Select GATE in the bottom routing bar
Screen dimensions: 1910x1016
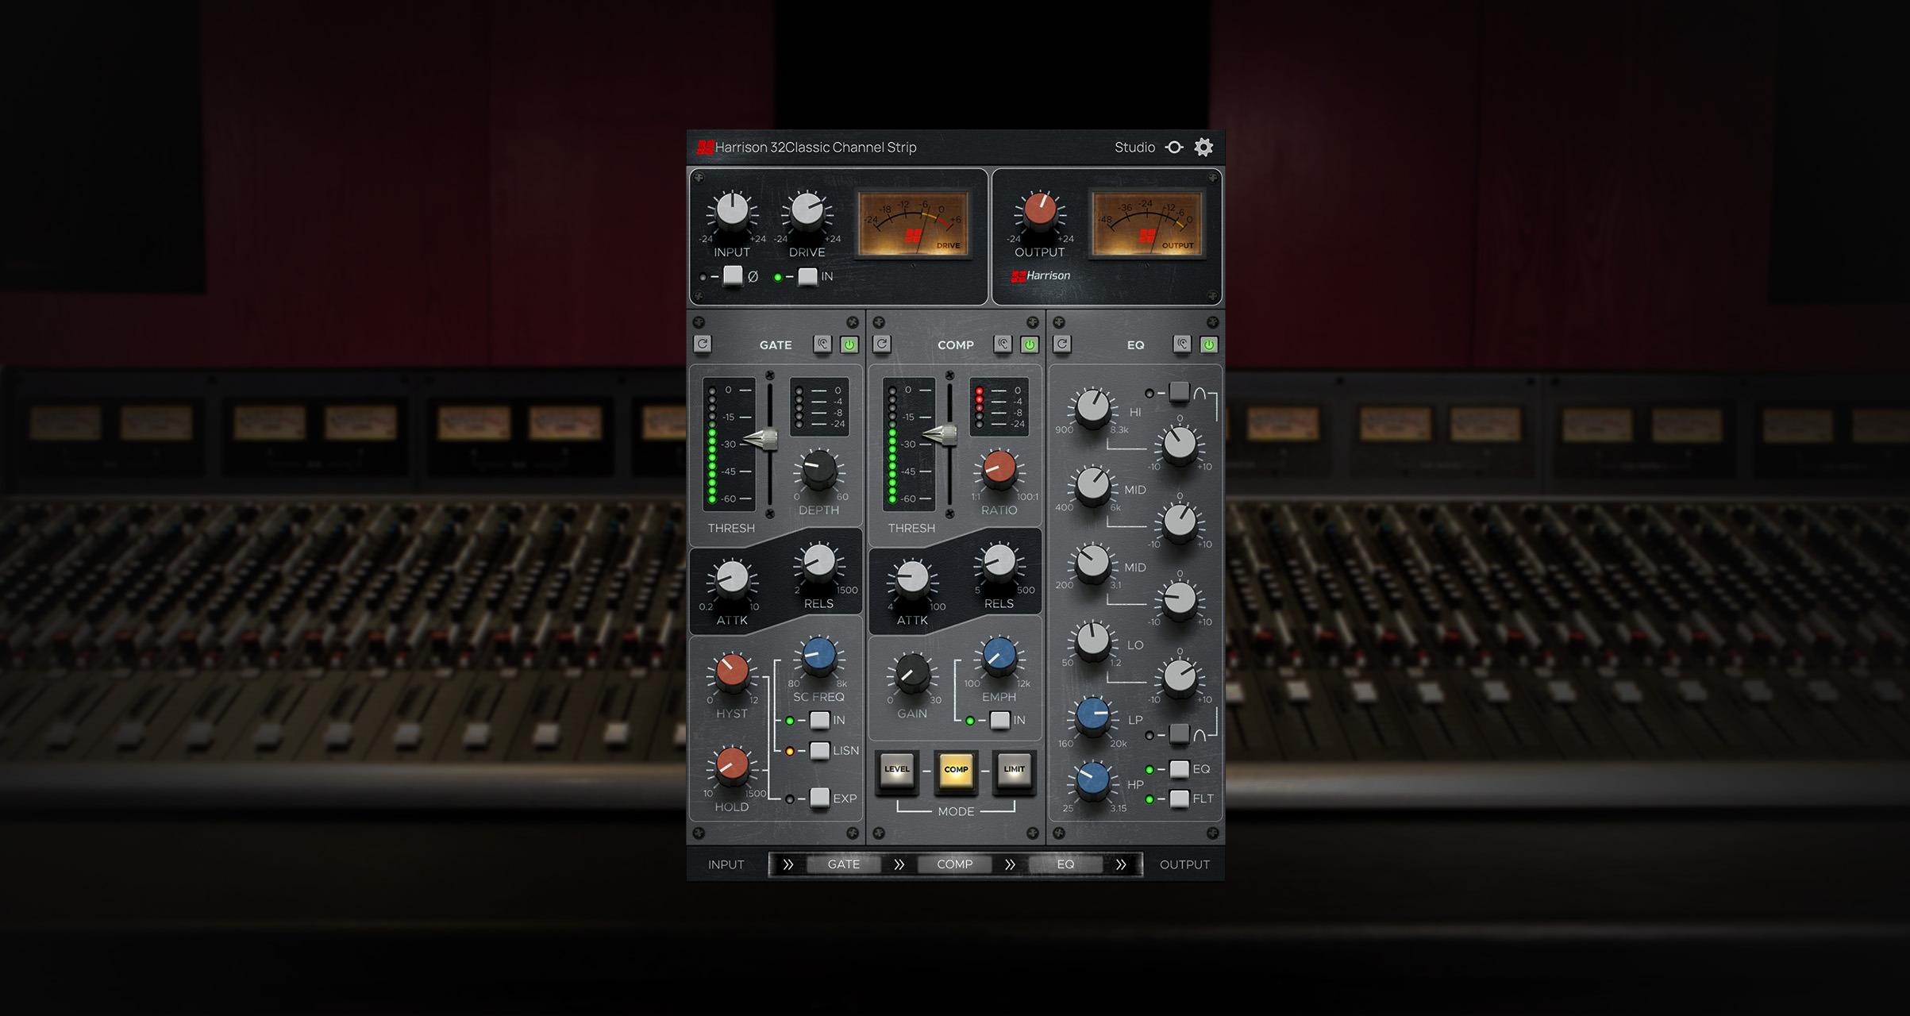843,864
